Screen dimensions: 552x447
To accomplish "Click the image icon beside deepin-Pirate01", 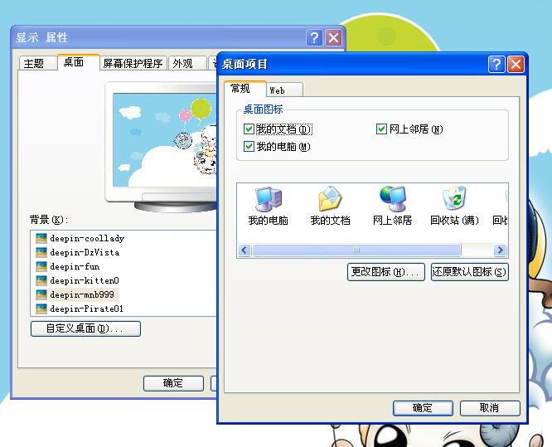I will pyautogui.click(x=41, y=309).
